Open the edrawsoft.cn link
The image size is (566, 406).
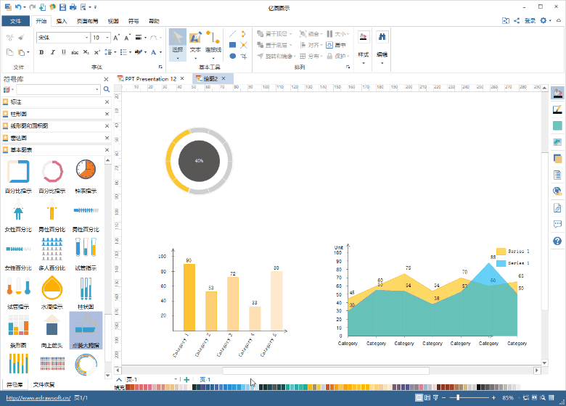(38, 398)
